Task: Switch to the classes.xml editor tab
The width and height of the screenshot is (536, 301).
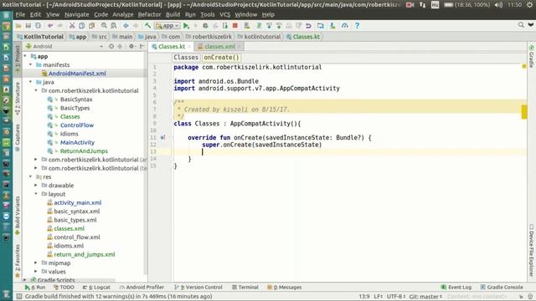Action: click(x=219, y=47)
